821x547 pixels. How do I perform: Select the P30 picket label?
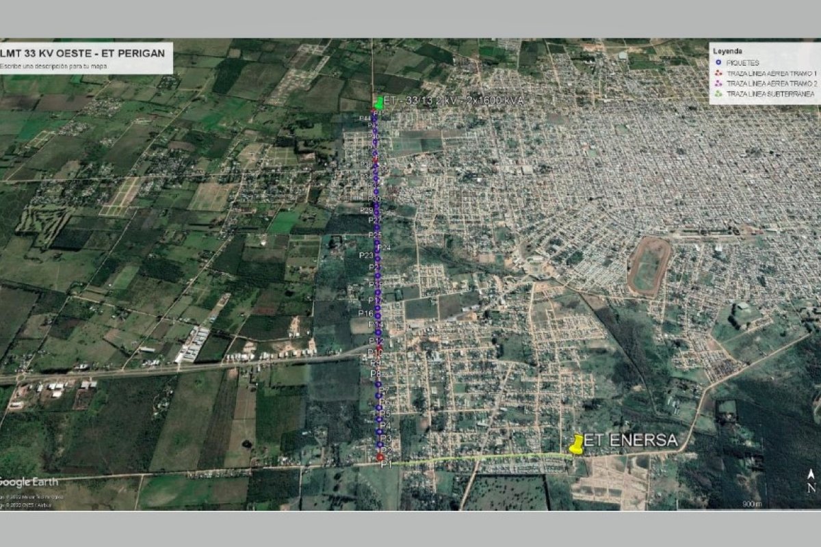(374, 199)
